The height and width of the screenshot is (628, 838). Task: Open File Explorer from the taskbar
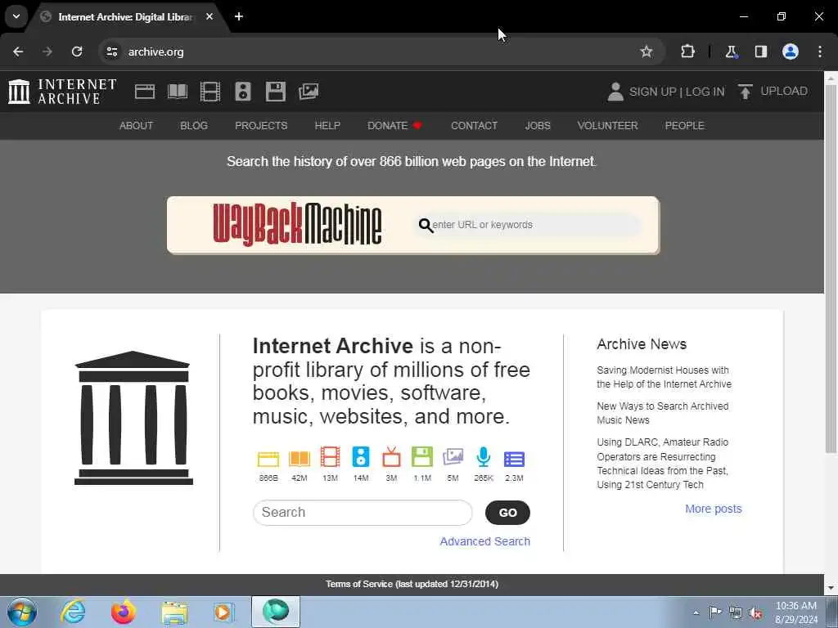[174, 612]
